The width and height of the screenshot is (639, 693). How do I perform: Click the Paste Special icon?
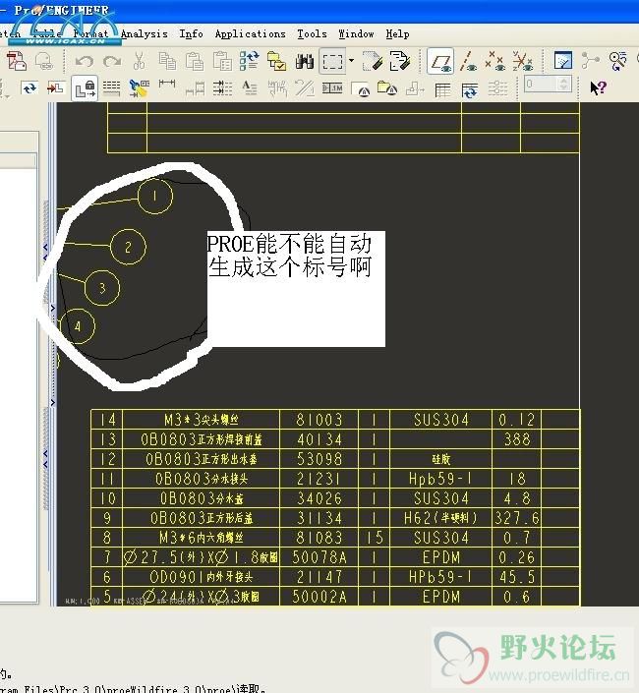(x=222, y=61)
